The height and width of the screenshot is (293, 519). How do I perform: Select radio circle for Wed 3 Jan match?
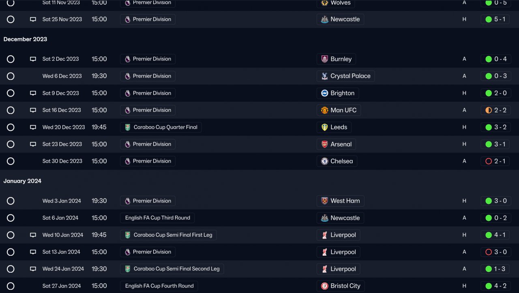coord(11,201)
